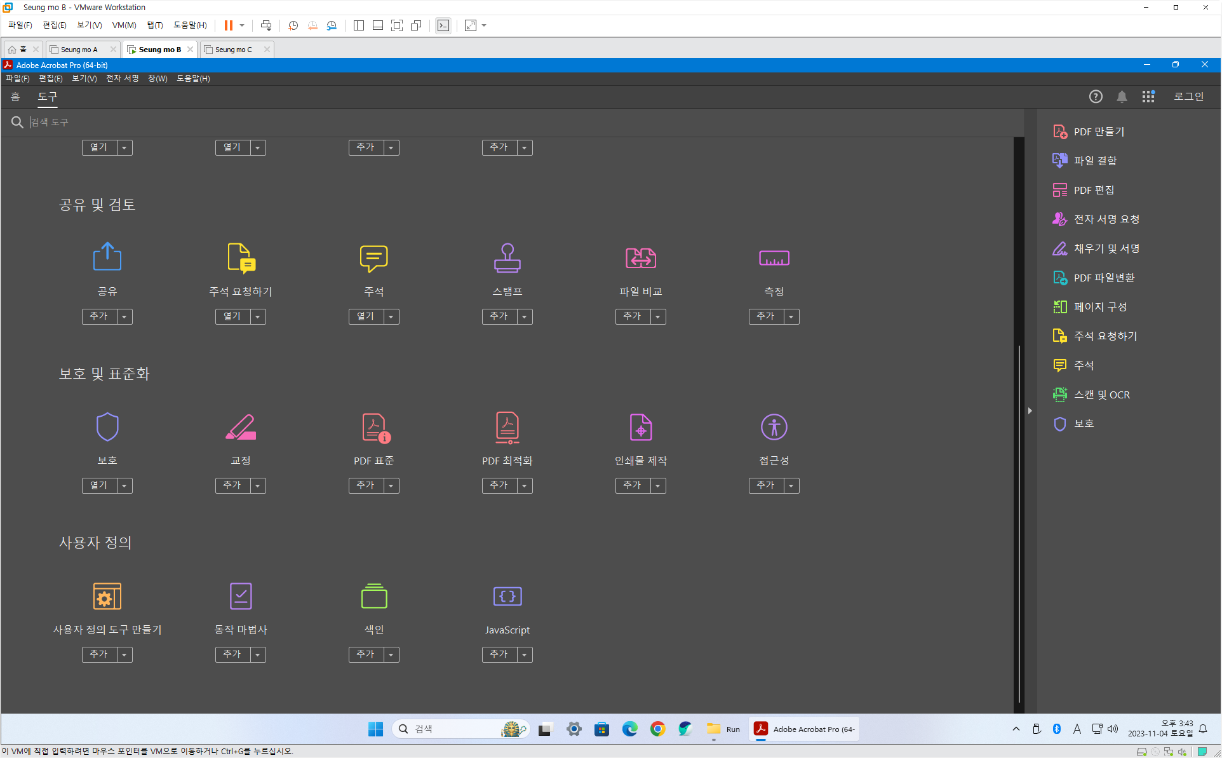Expand dropdown arrow beside 공유 추가 button

point(124,316)
